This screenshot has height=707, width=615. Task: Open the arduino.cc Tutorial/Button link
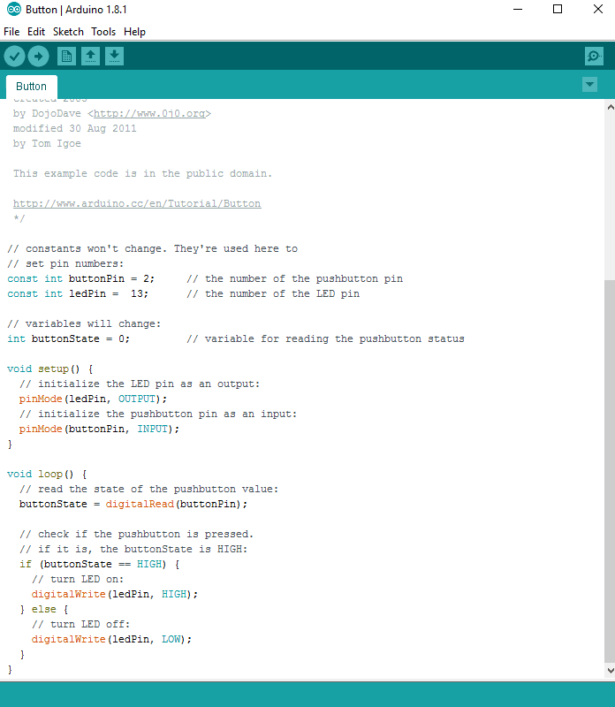tap(137, 204)
